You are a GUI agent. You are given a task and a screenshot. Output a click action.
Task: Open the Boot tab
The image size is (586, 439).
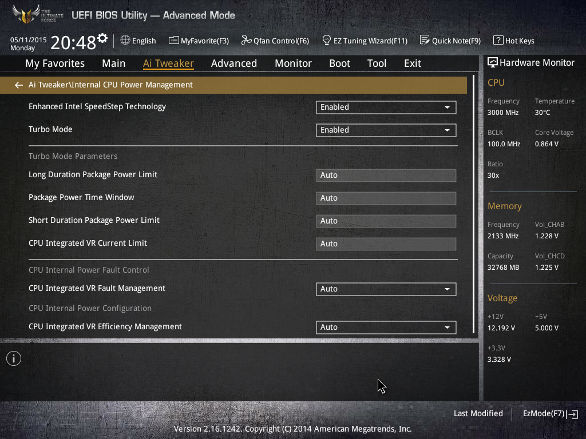(340, 63)
